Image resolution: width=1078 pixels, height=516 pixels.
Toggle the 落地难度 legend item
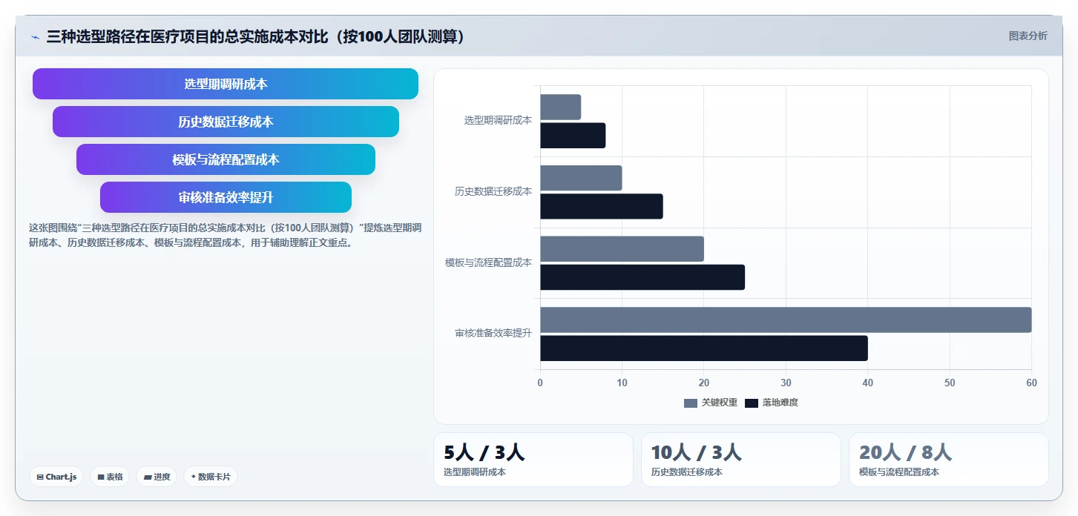click(x=772, y=403)
